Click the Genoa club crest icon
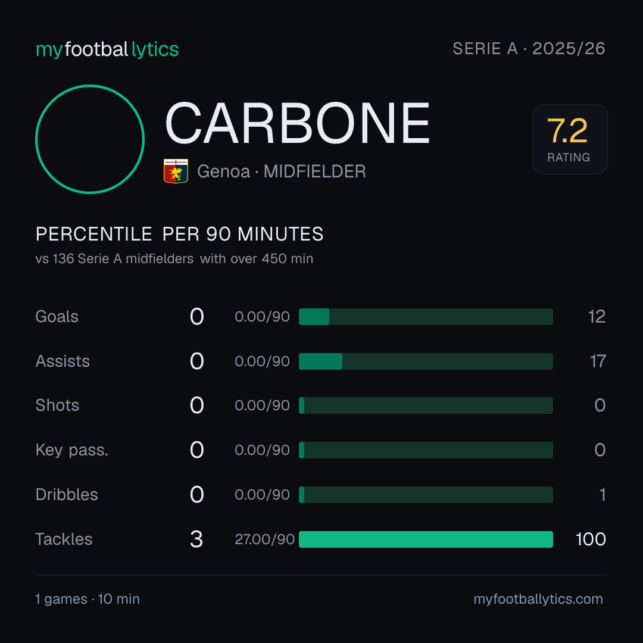The height and width of the screenshot is (643, 643). pos(176,171)
